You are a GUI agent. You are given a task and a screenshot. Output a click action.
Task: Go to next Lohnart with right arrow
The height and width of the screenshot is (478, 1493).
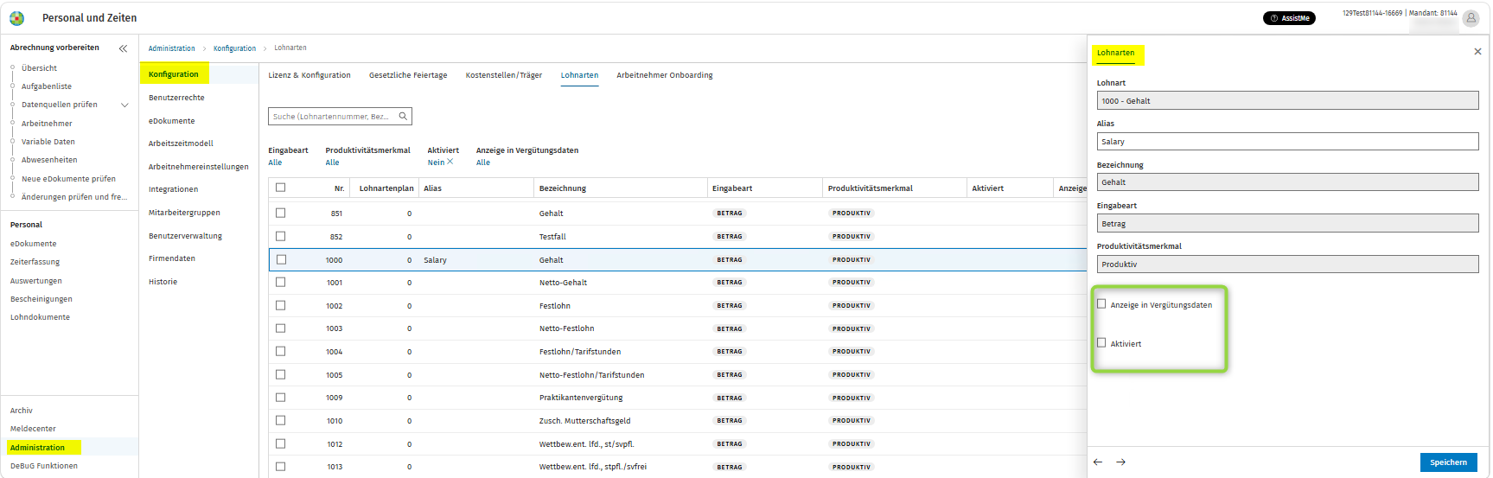[1120, 462]
